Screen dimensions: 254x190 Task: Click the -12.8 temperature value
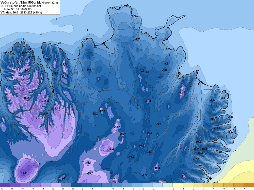pos(102,111)
